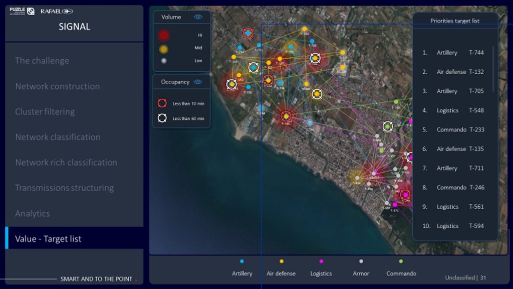Select Value - Target list item

coord(48,239)
